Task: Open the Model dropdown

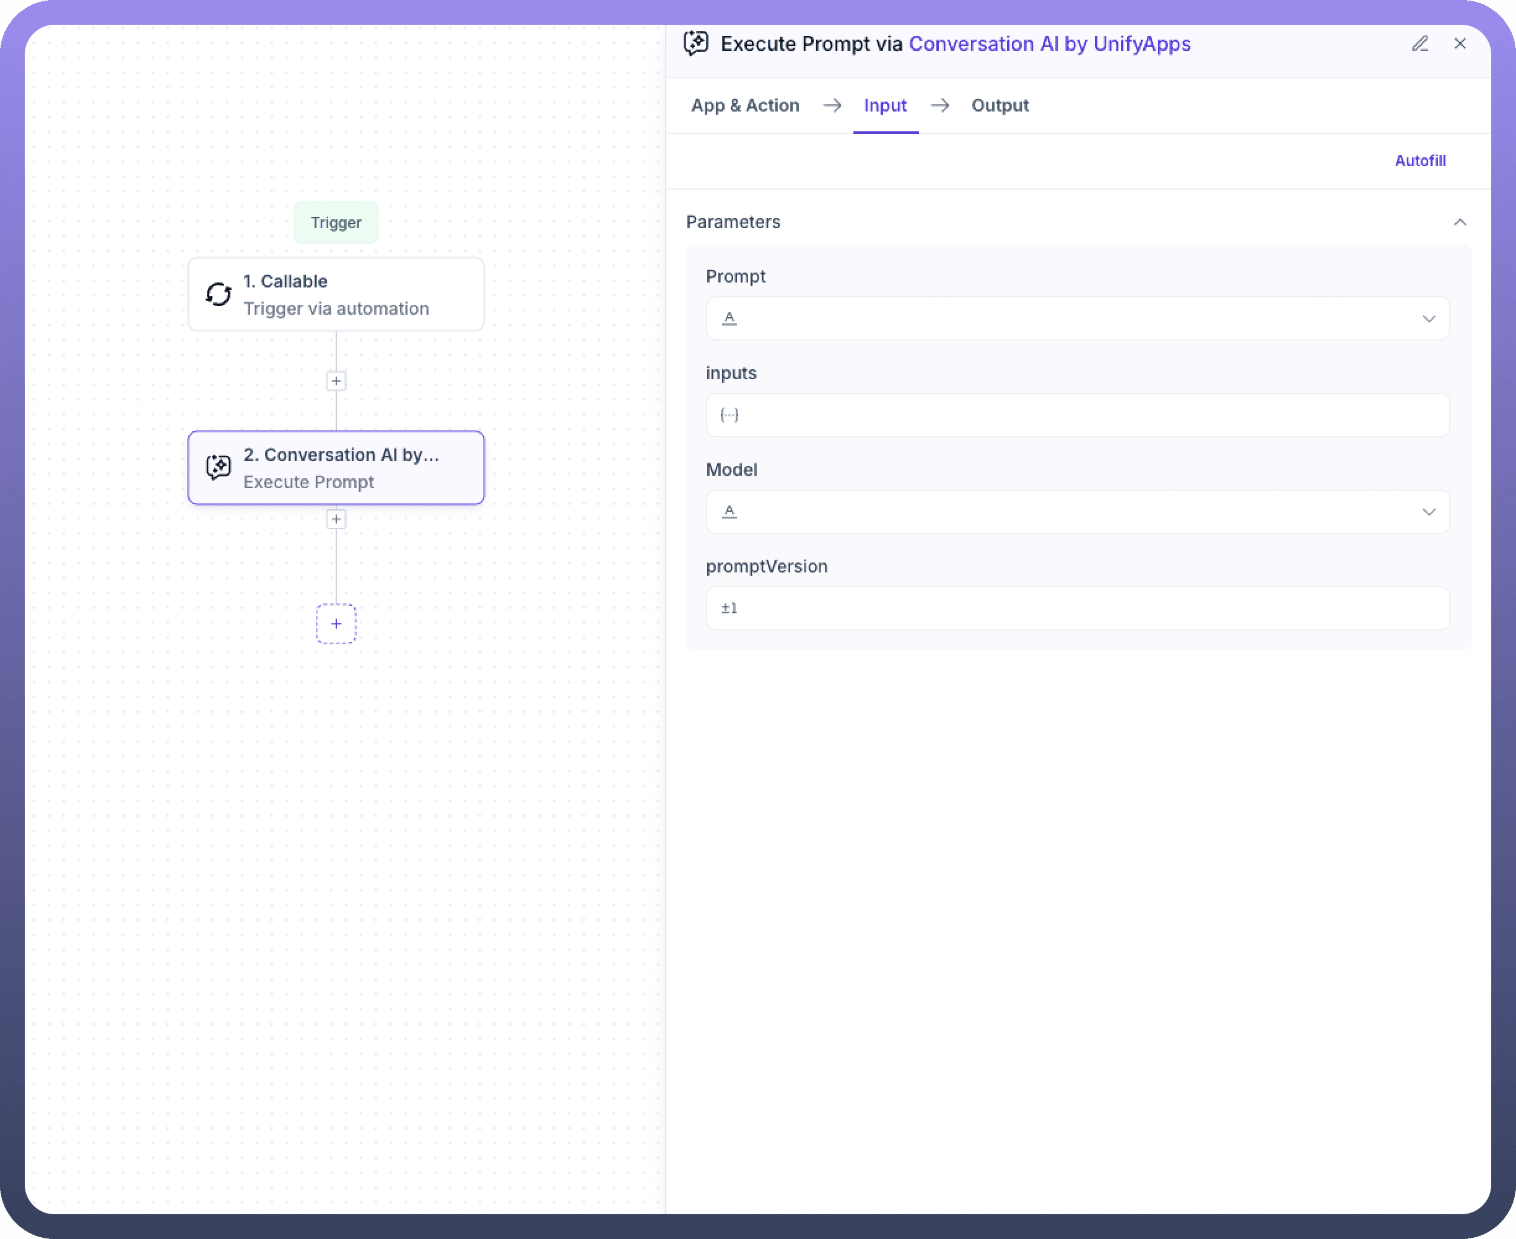Action: click(1428, 512)
